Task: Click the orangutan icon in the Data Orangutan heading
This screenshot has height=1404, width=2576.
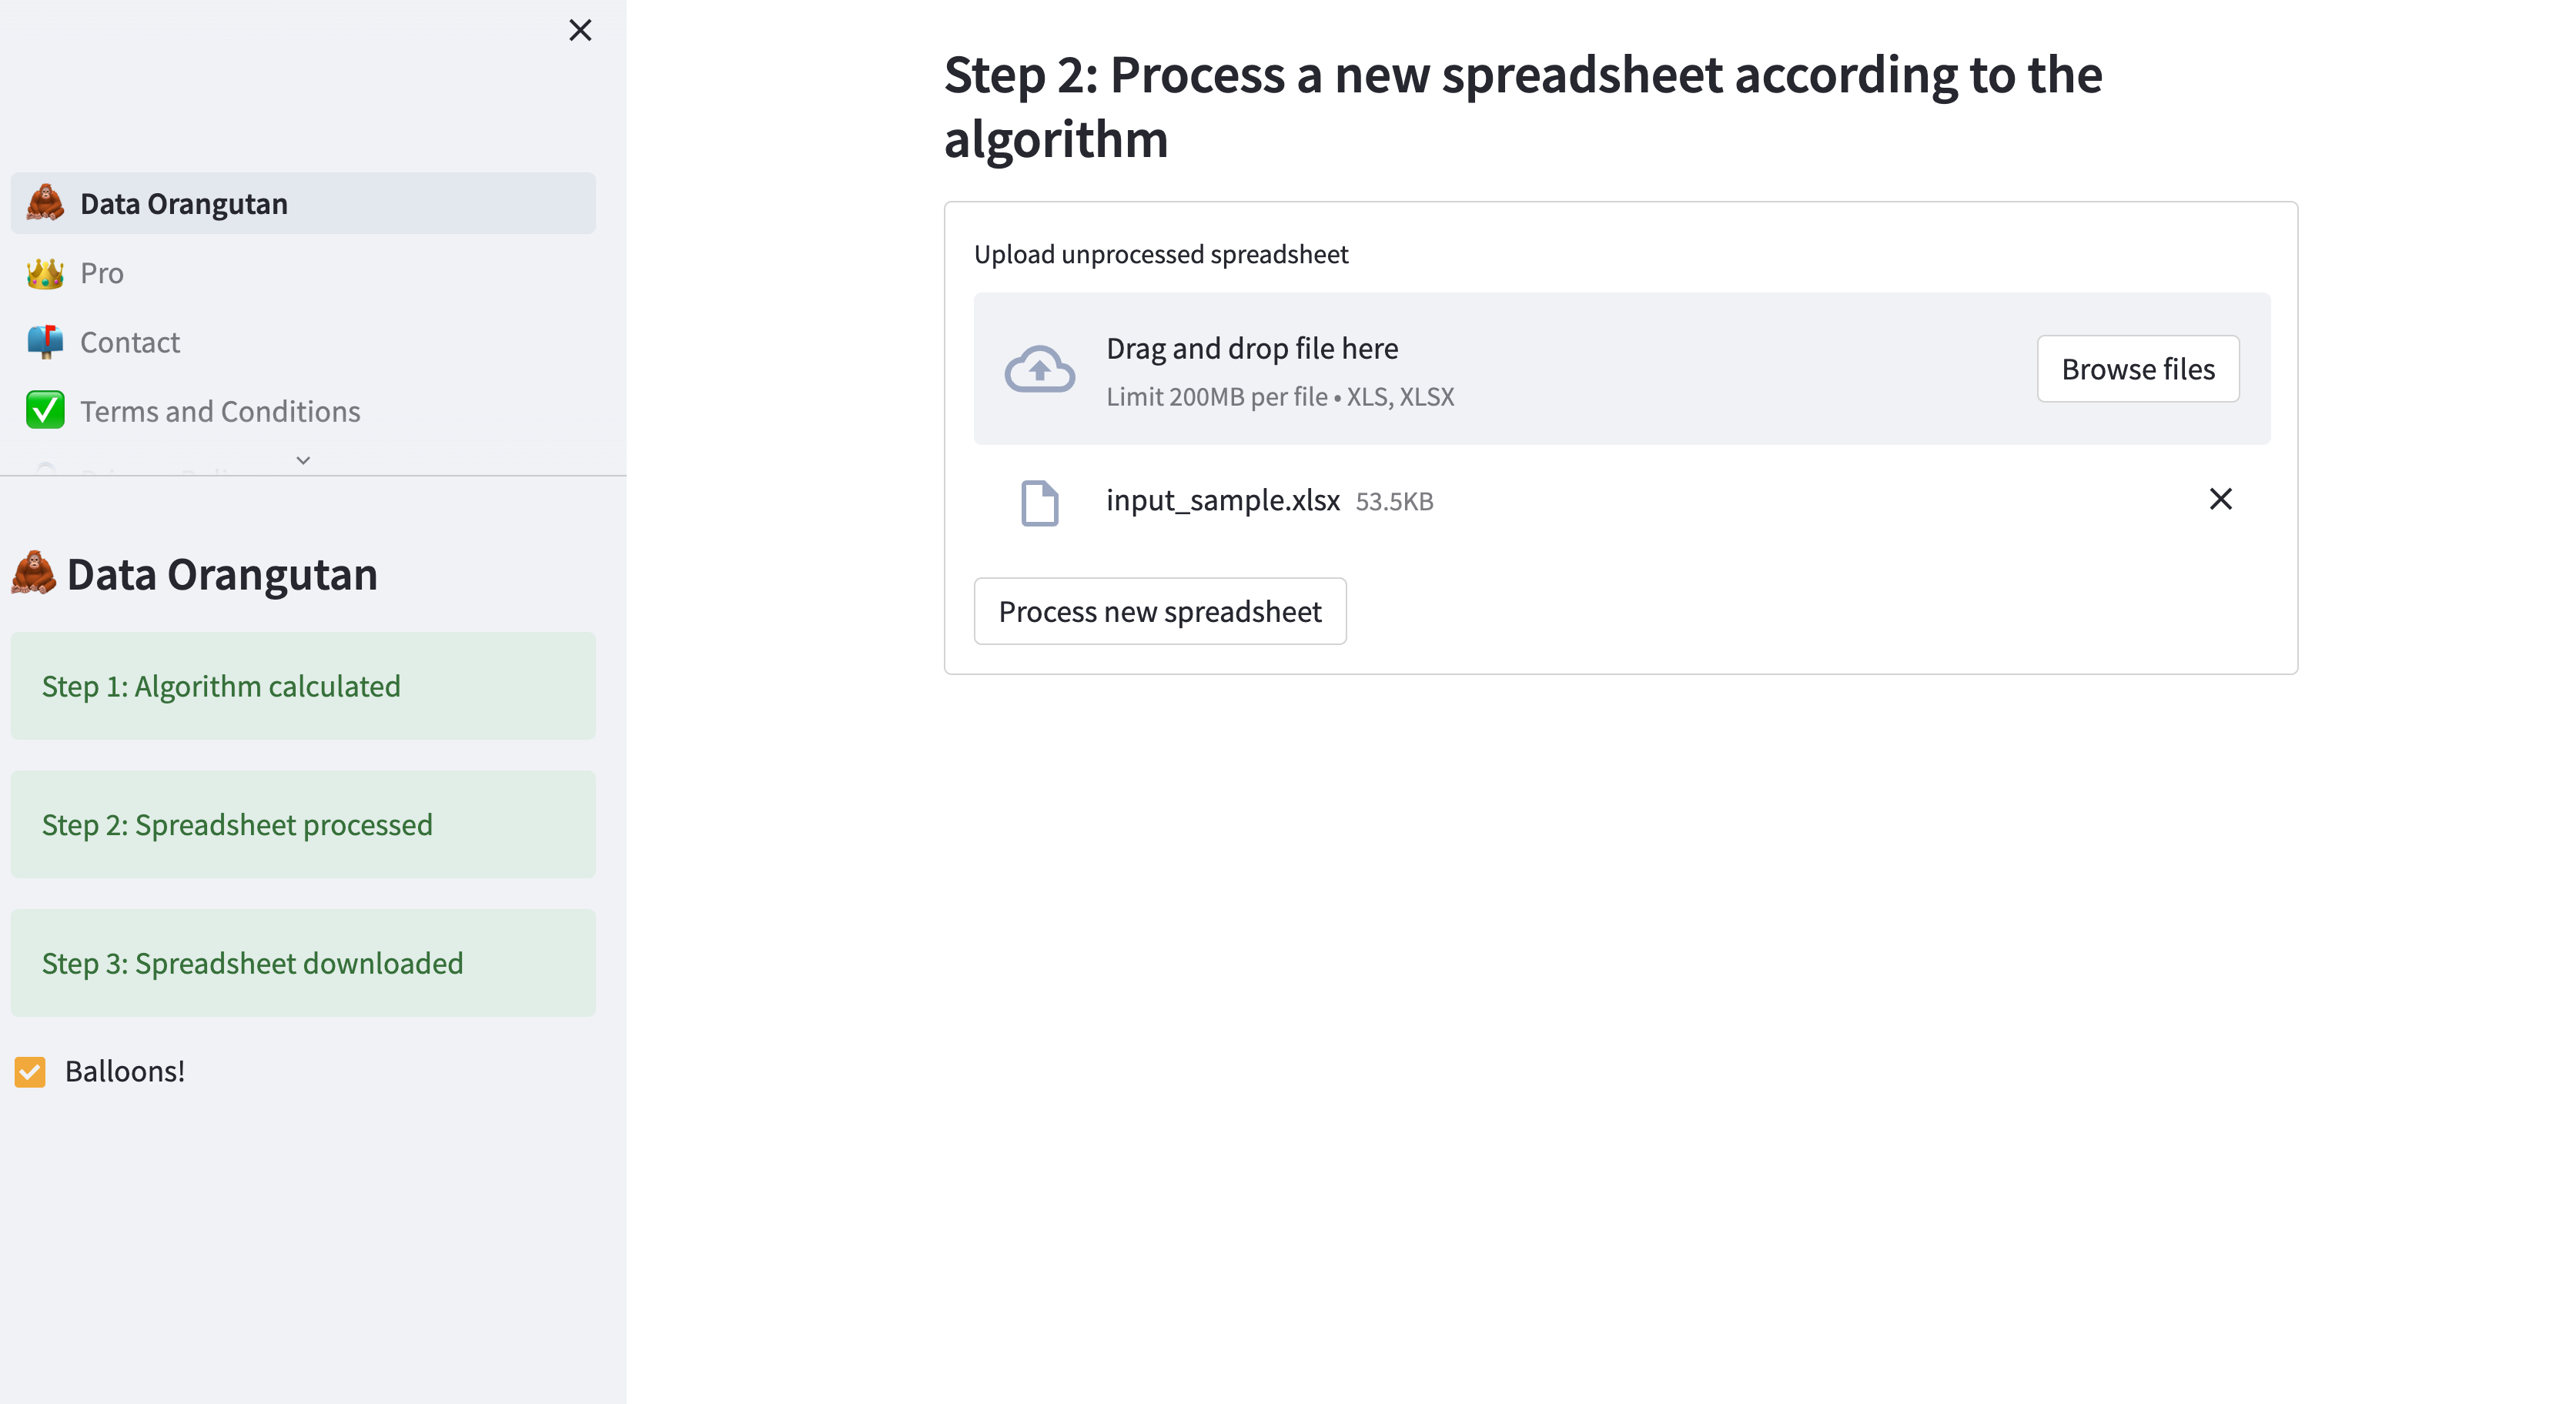Action: click(x=33, y=573)
